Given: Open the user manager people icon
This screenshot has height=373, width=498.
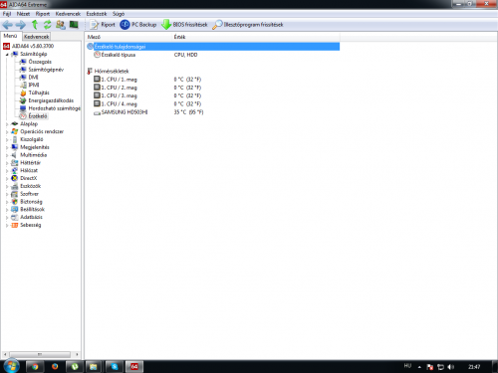Looking at the screenshot, I should pyautogui.click(x=61, y=25).
